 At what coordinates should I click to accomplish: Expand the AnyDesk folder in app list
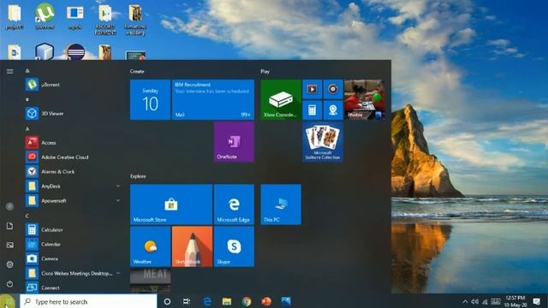(118, 187)
